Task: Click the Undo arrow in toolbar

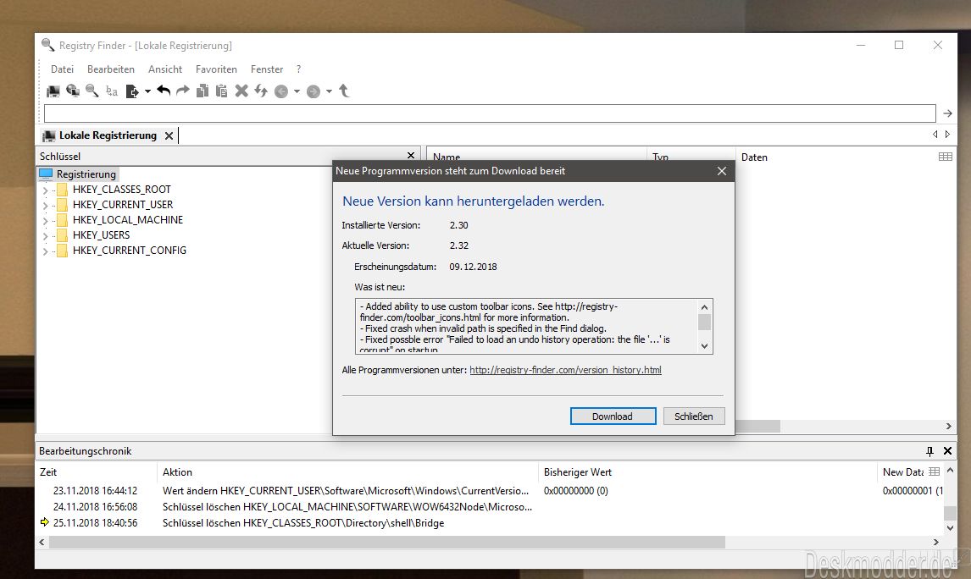Action: 164,91
